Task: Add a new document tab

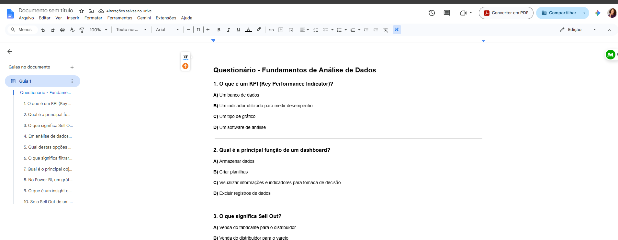Action: [72, 67]
